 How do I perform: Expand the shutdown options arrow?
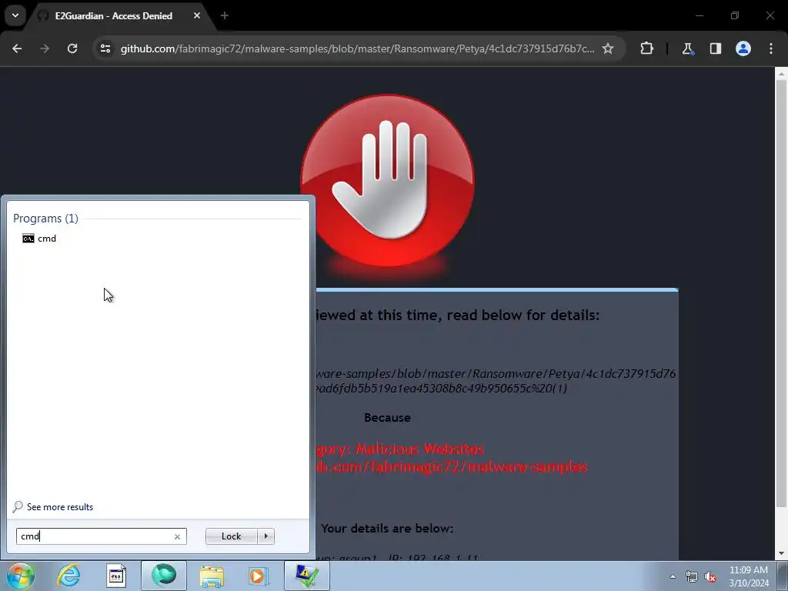click(x=265, y=536)
